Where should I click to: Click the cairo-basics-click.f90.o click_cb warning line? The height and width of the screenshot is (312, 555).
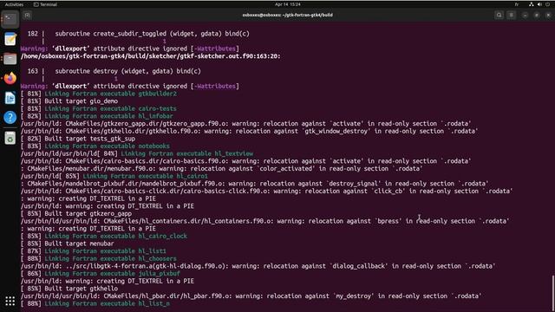266,191
